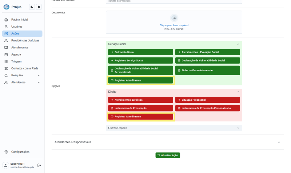This screenshot has width=291, height=173.
Task: Open Entrevista Social button
Action: (140, 52)
